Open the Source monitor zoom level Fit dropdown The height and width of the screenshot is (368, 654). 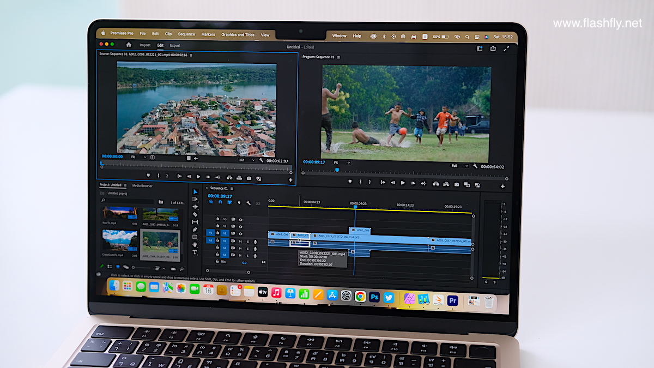tap(137, 157)
